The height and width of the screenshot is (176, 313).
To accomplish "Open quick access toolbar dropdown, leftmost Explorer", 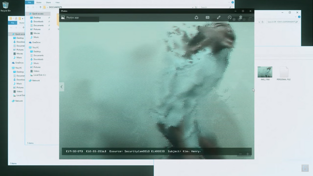I will pos(22,19).
